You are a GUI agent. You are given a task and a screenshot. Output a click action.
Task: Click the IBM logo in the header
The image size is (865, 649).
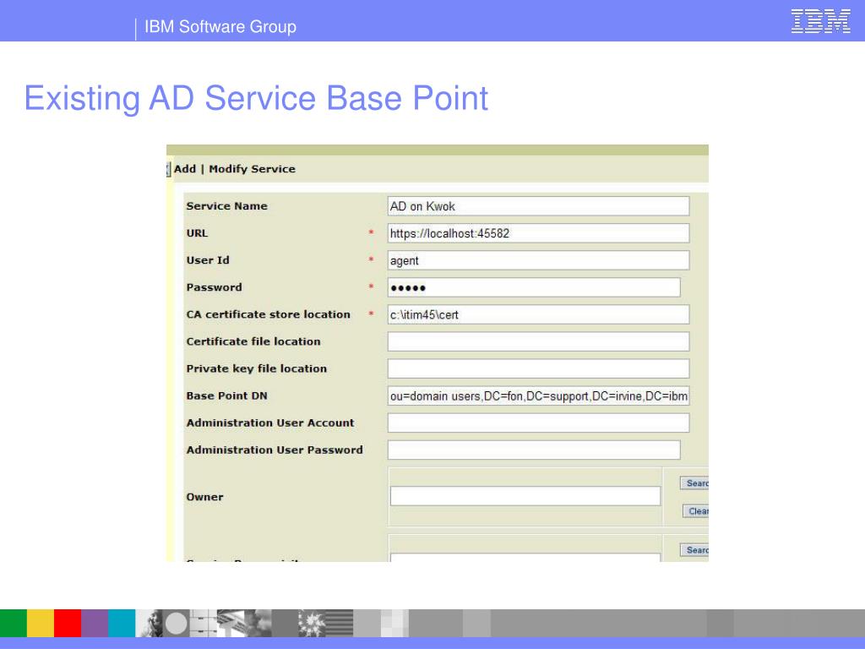pyautogui.click(x=820, y=21)
